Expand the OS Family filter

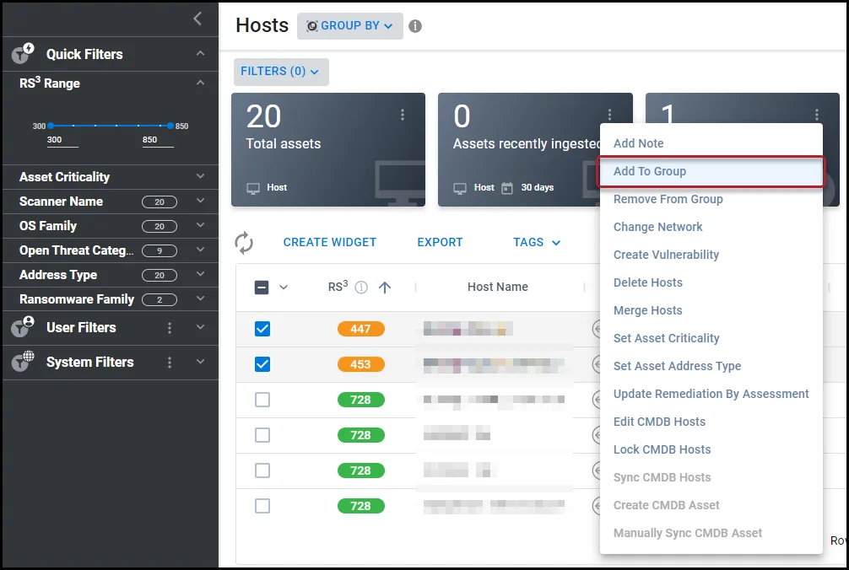click(x=200, y=225)
